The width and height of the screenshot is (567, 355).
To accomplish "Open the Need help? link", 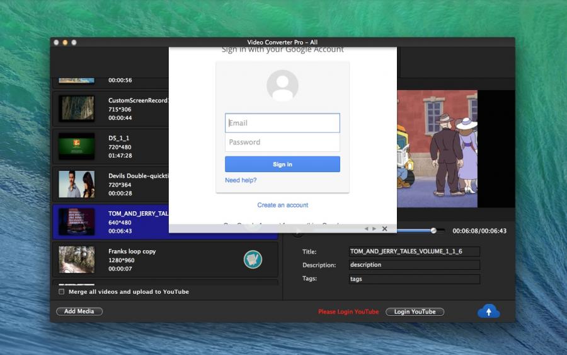I will click(241, 180).
